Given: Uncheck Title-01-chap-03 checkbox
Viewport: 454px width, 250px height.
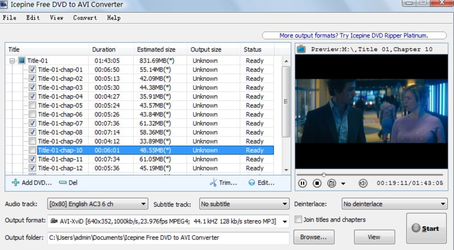Looking at the screenshot, I should [x=32, y=88].
